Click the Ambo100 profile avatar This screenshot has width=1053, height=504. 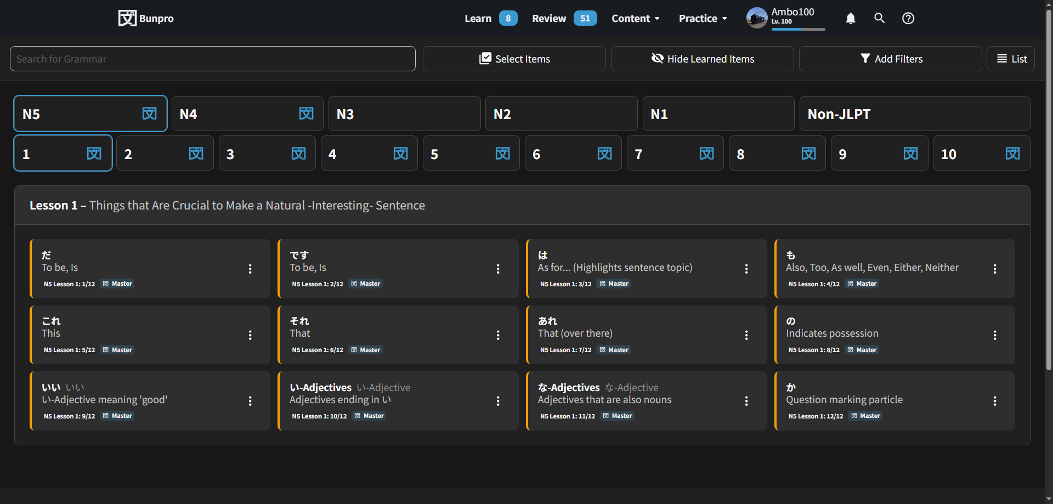point(757,18)
